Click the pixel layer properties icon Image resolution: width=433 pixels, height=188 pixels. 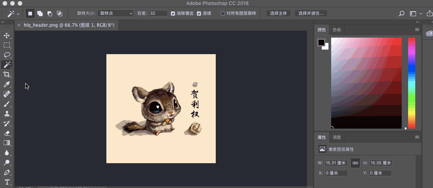click(x=322, y=149)
